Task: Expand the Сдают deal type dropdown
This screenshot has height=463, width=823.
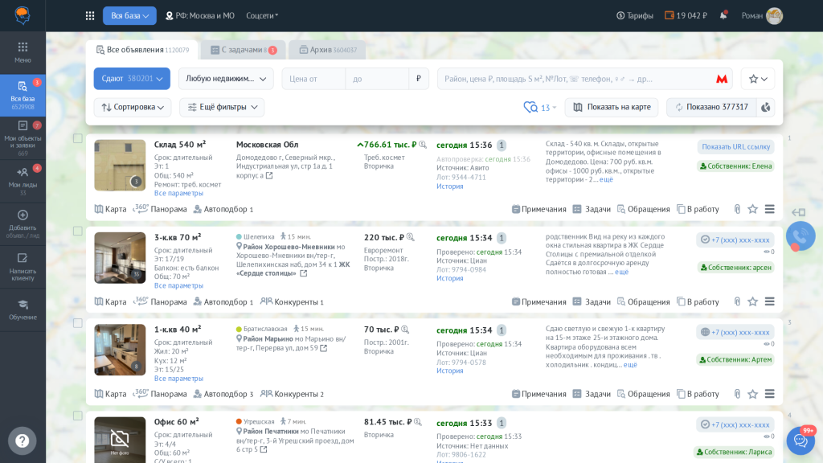Action: pos(132,79)
